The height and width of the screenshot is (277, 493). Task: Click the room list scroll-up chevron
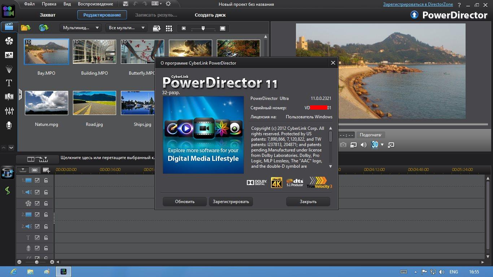[4, 148]
